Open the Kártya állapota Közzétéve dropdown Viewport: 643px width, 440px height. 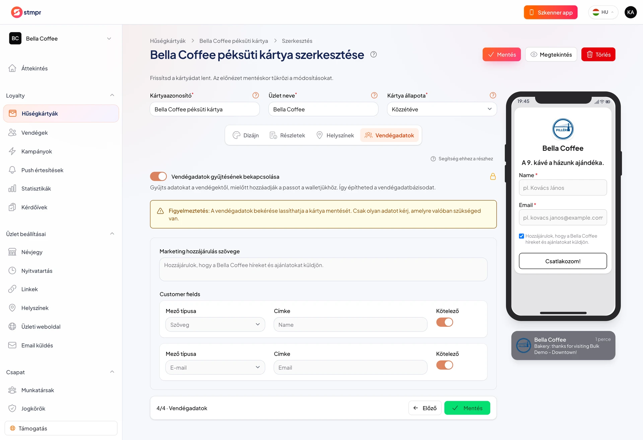[442, 109]
